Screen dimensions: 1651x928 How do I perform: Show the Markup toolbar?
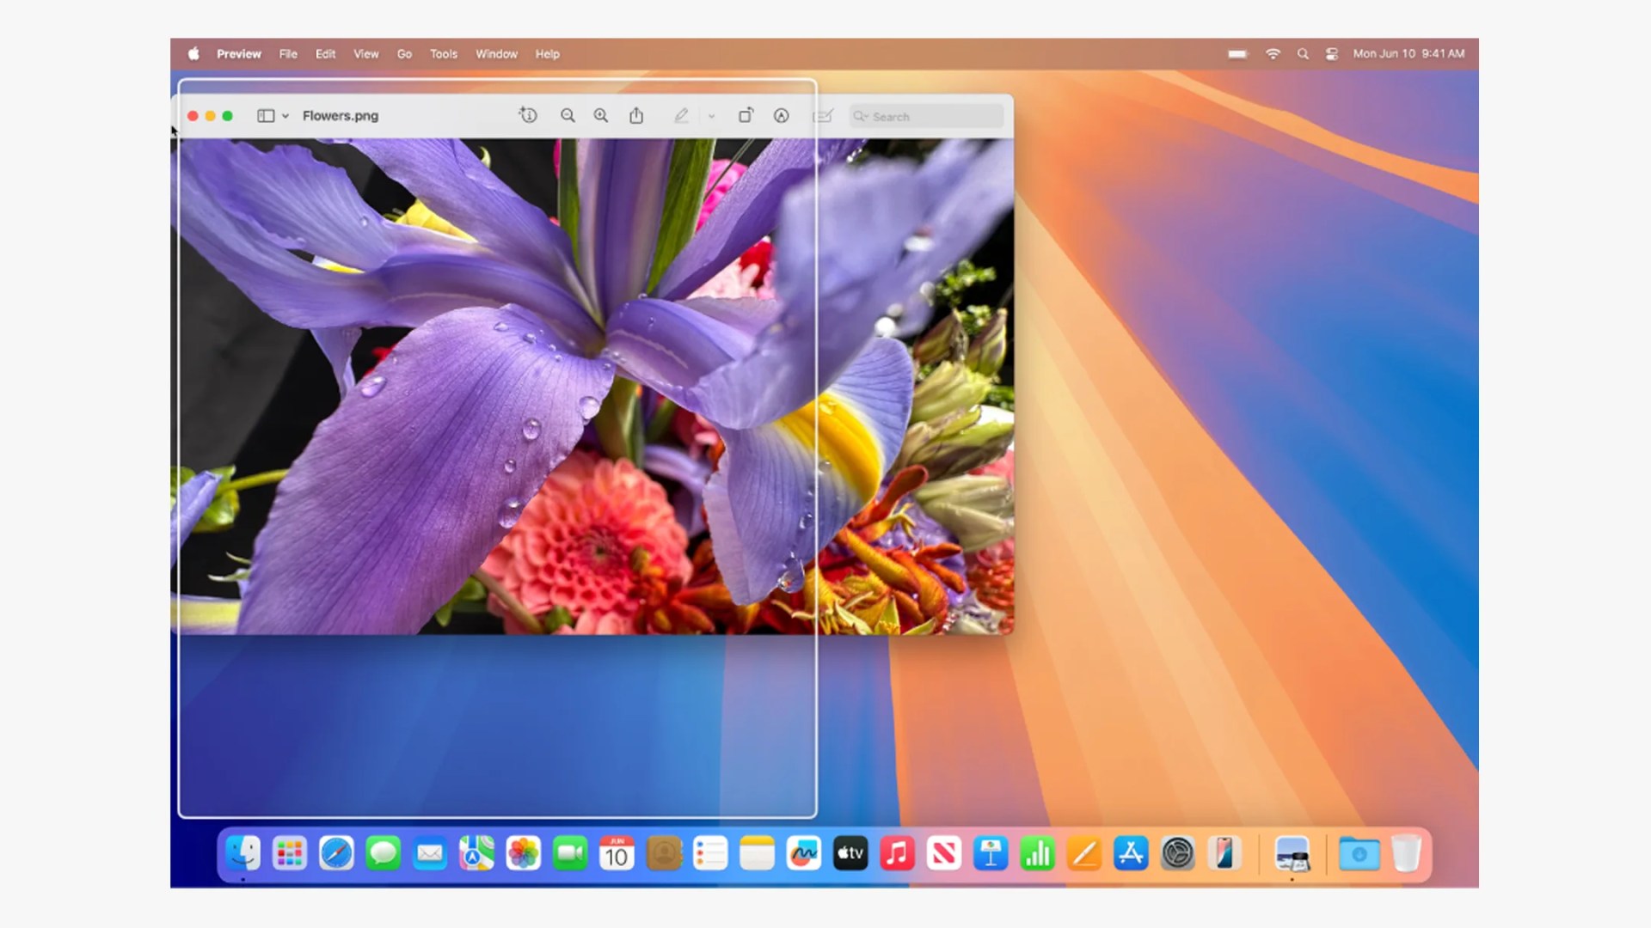(781, 115)
